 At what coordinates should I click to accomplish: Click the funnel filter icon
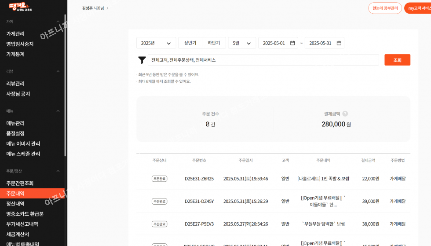pyautogui.click(x=142, y=60)
